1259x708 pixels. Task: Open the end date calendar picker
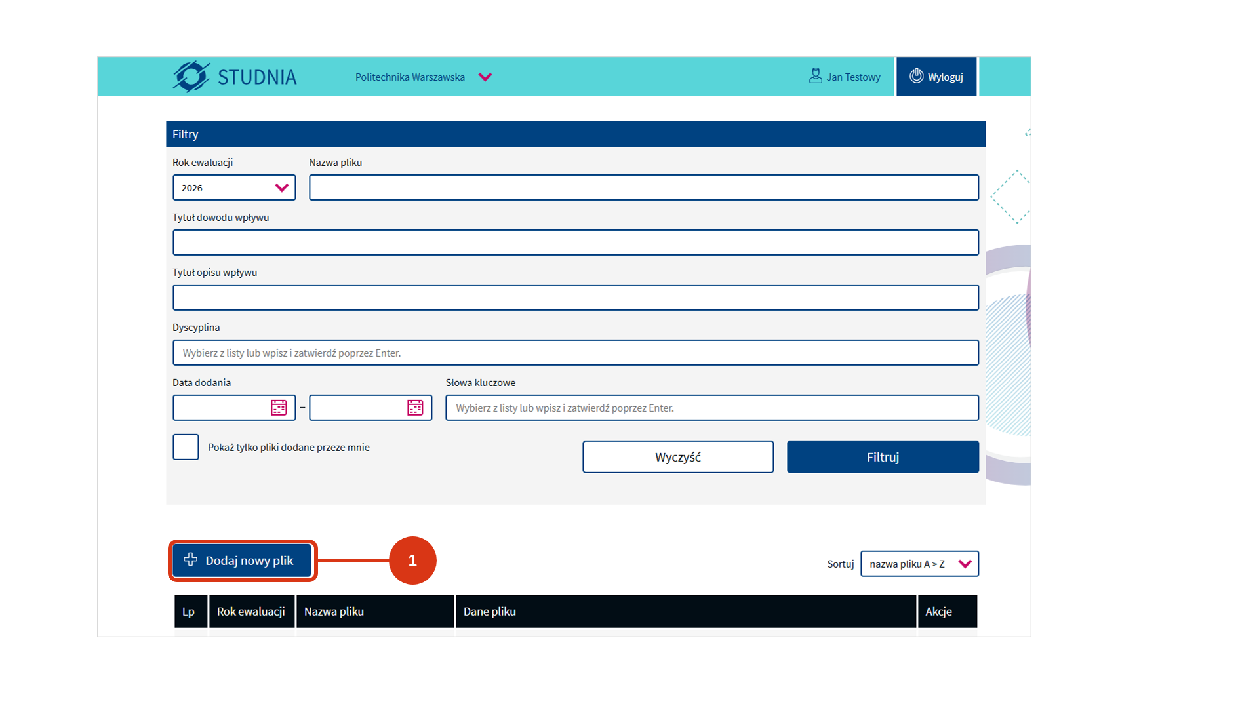[415, 408]
